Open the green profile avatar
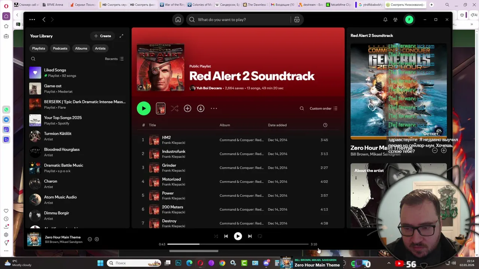The image size is (479, 269). point(409,19)
